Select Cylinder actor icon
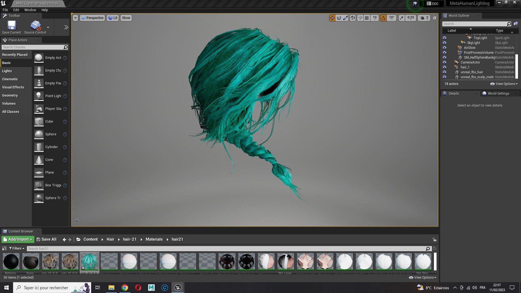The height and width of the screenshot is (293, 521). pos(39,147)
